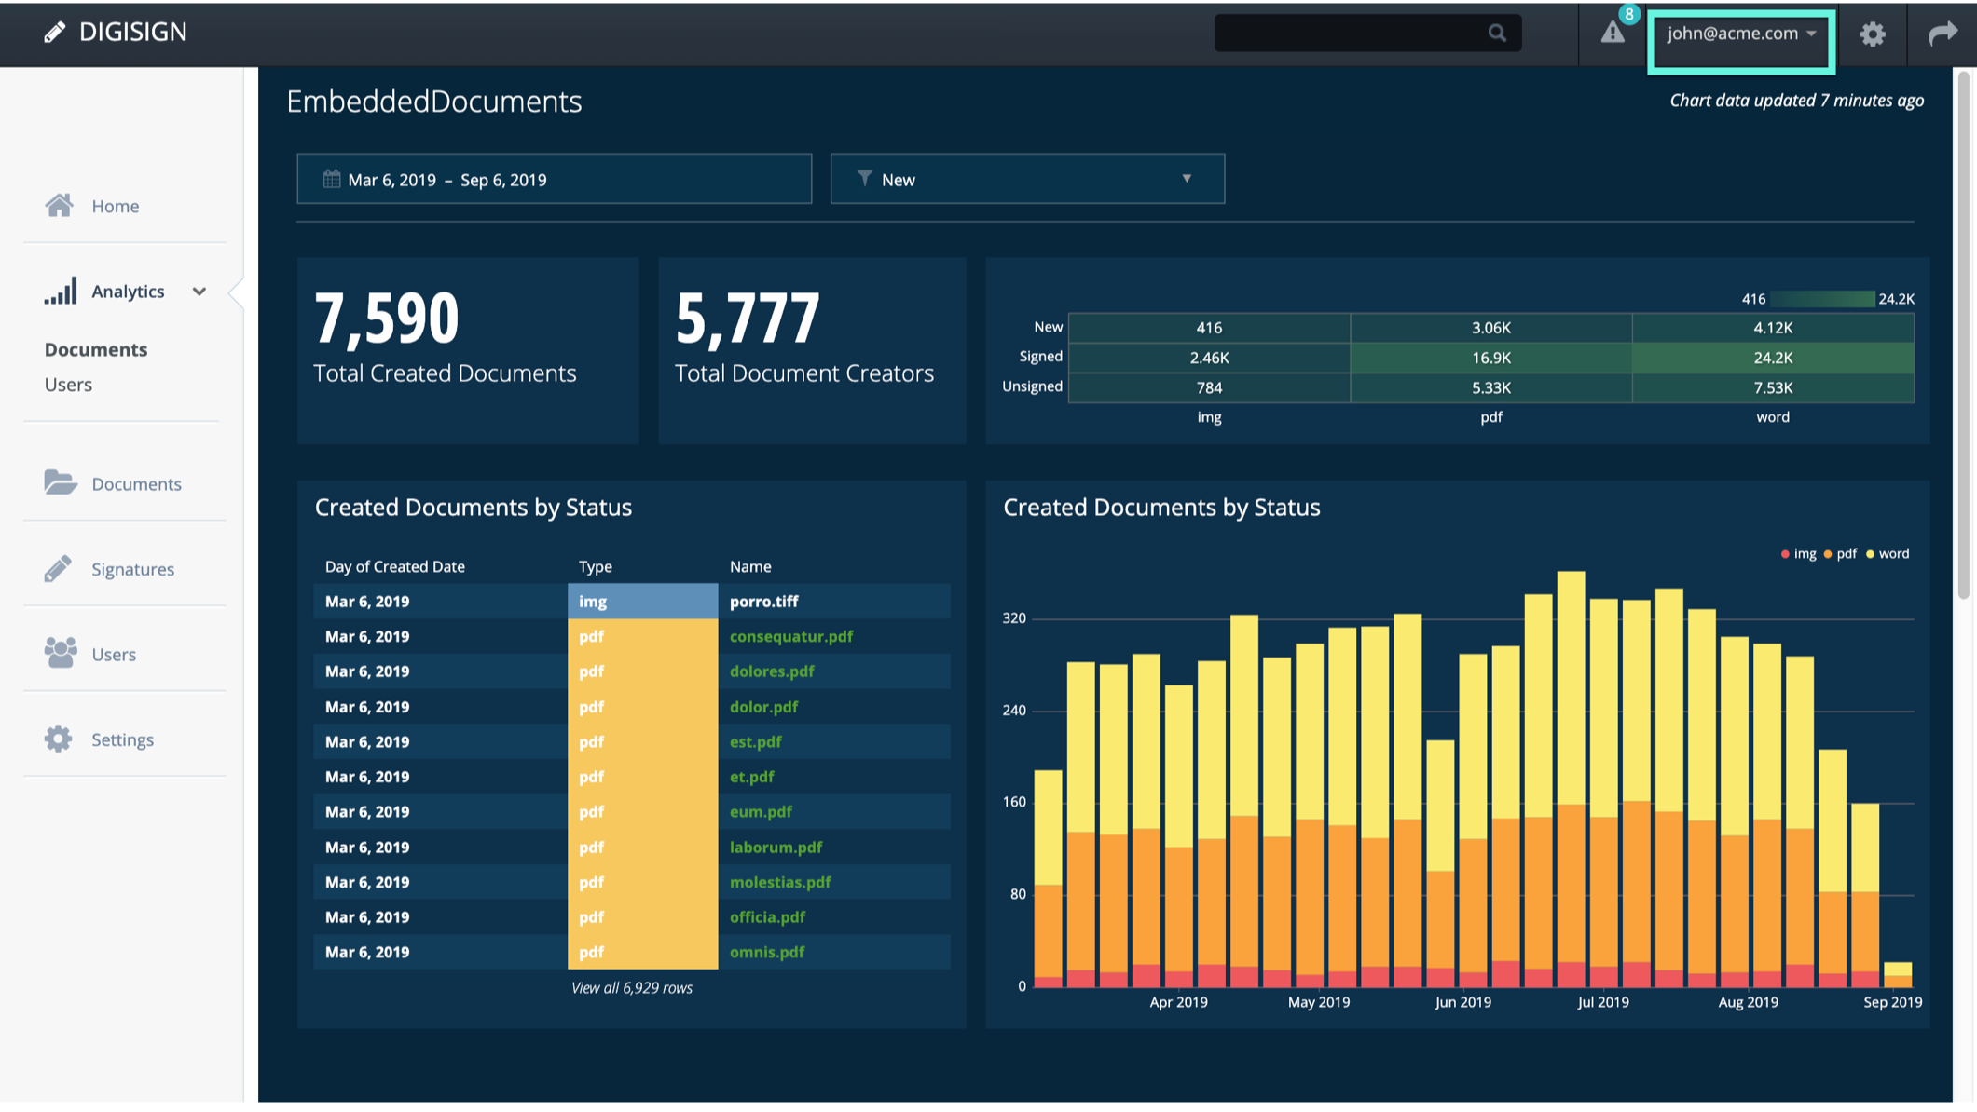Select the Home menu item
The width and height of the screenshot is (1977, 1112).
[x=116, y=206]
